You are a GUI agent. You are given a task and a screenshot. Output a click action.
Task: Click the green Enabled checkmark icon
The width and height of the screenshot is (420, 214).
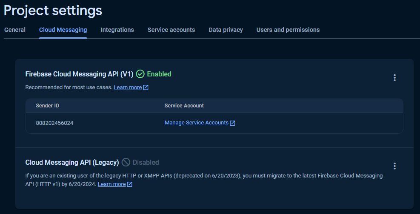click(140, 74)
